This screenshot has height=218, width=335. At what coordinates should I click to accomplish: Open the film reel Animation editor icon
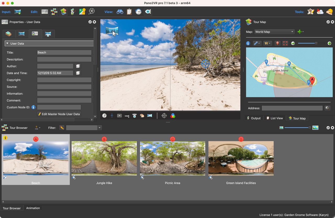[x=91, y=12]
